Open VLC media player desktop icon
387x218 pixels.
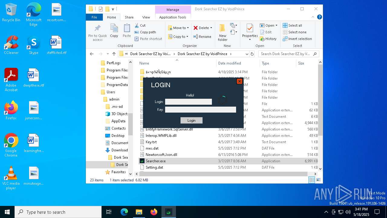click(11, 178)
